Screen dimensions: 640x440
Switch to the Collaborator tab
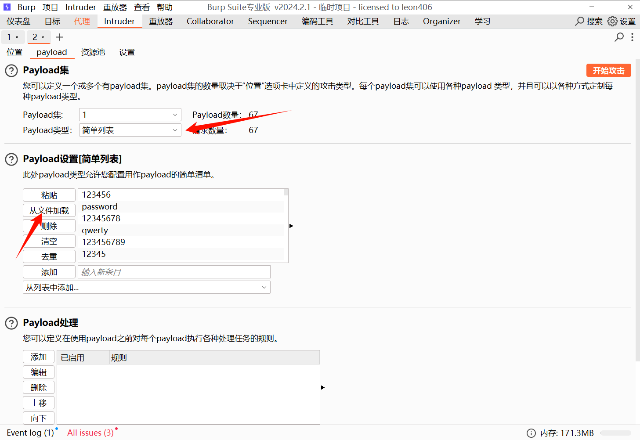click(210, 21)
